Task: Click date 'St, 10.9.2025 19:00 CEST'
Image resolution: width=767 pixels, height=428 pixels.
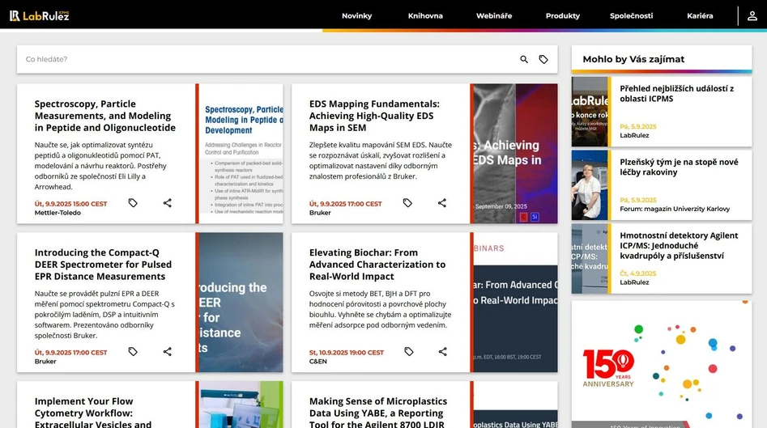Action: (x=347, y=352)
